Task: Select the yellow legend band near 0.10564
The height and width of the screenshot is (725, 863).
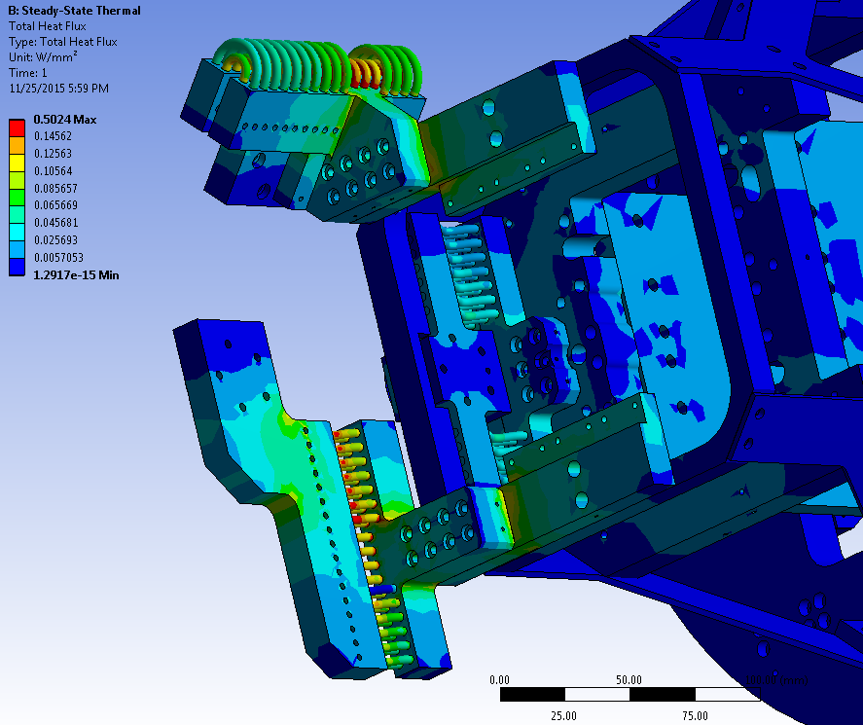Action: 17,162
